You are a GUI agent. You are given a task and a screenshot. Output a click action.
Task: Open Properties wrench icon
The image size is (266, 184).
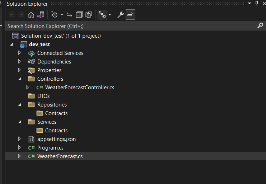(x=121, y=15)
